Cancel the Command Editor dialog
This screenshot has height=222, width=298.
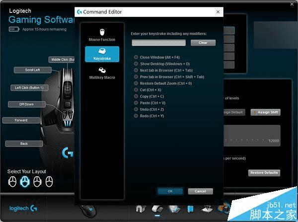click(x=200, y=191)
